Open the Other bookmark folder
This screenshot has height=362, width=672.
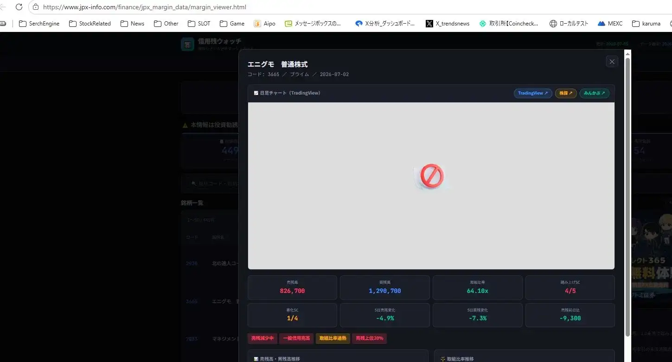click(166, 24)
